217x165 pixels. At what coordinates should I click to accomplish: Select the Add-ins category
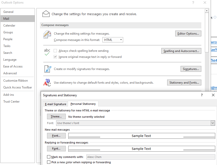(17, 95)
